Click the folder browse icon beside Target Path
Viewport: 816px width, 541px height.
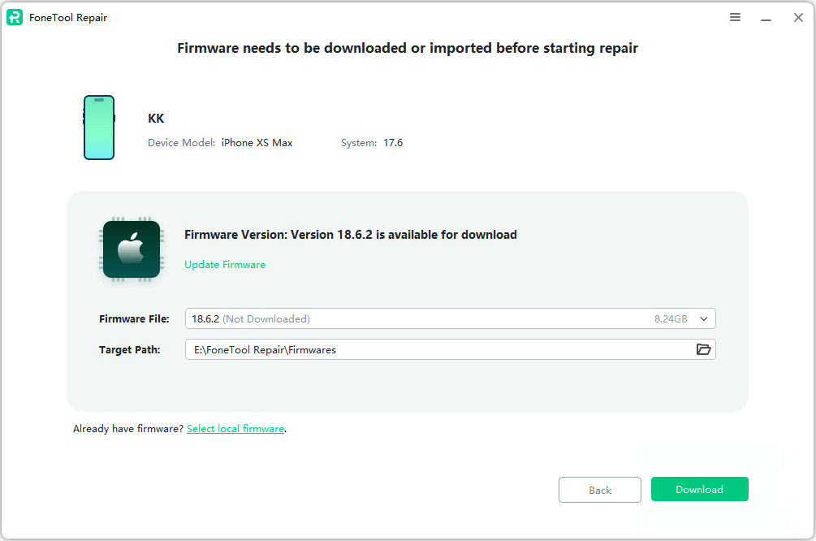pyautogui.click(x=703, y=348)
